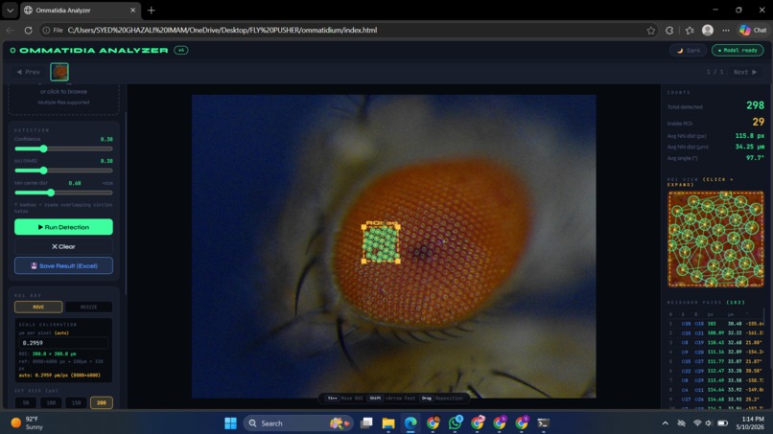This screenshot has height=434, width=773.
Task: Open the Copilot Chat button
Action: tap(753, 30)
